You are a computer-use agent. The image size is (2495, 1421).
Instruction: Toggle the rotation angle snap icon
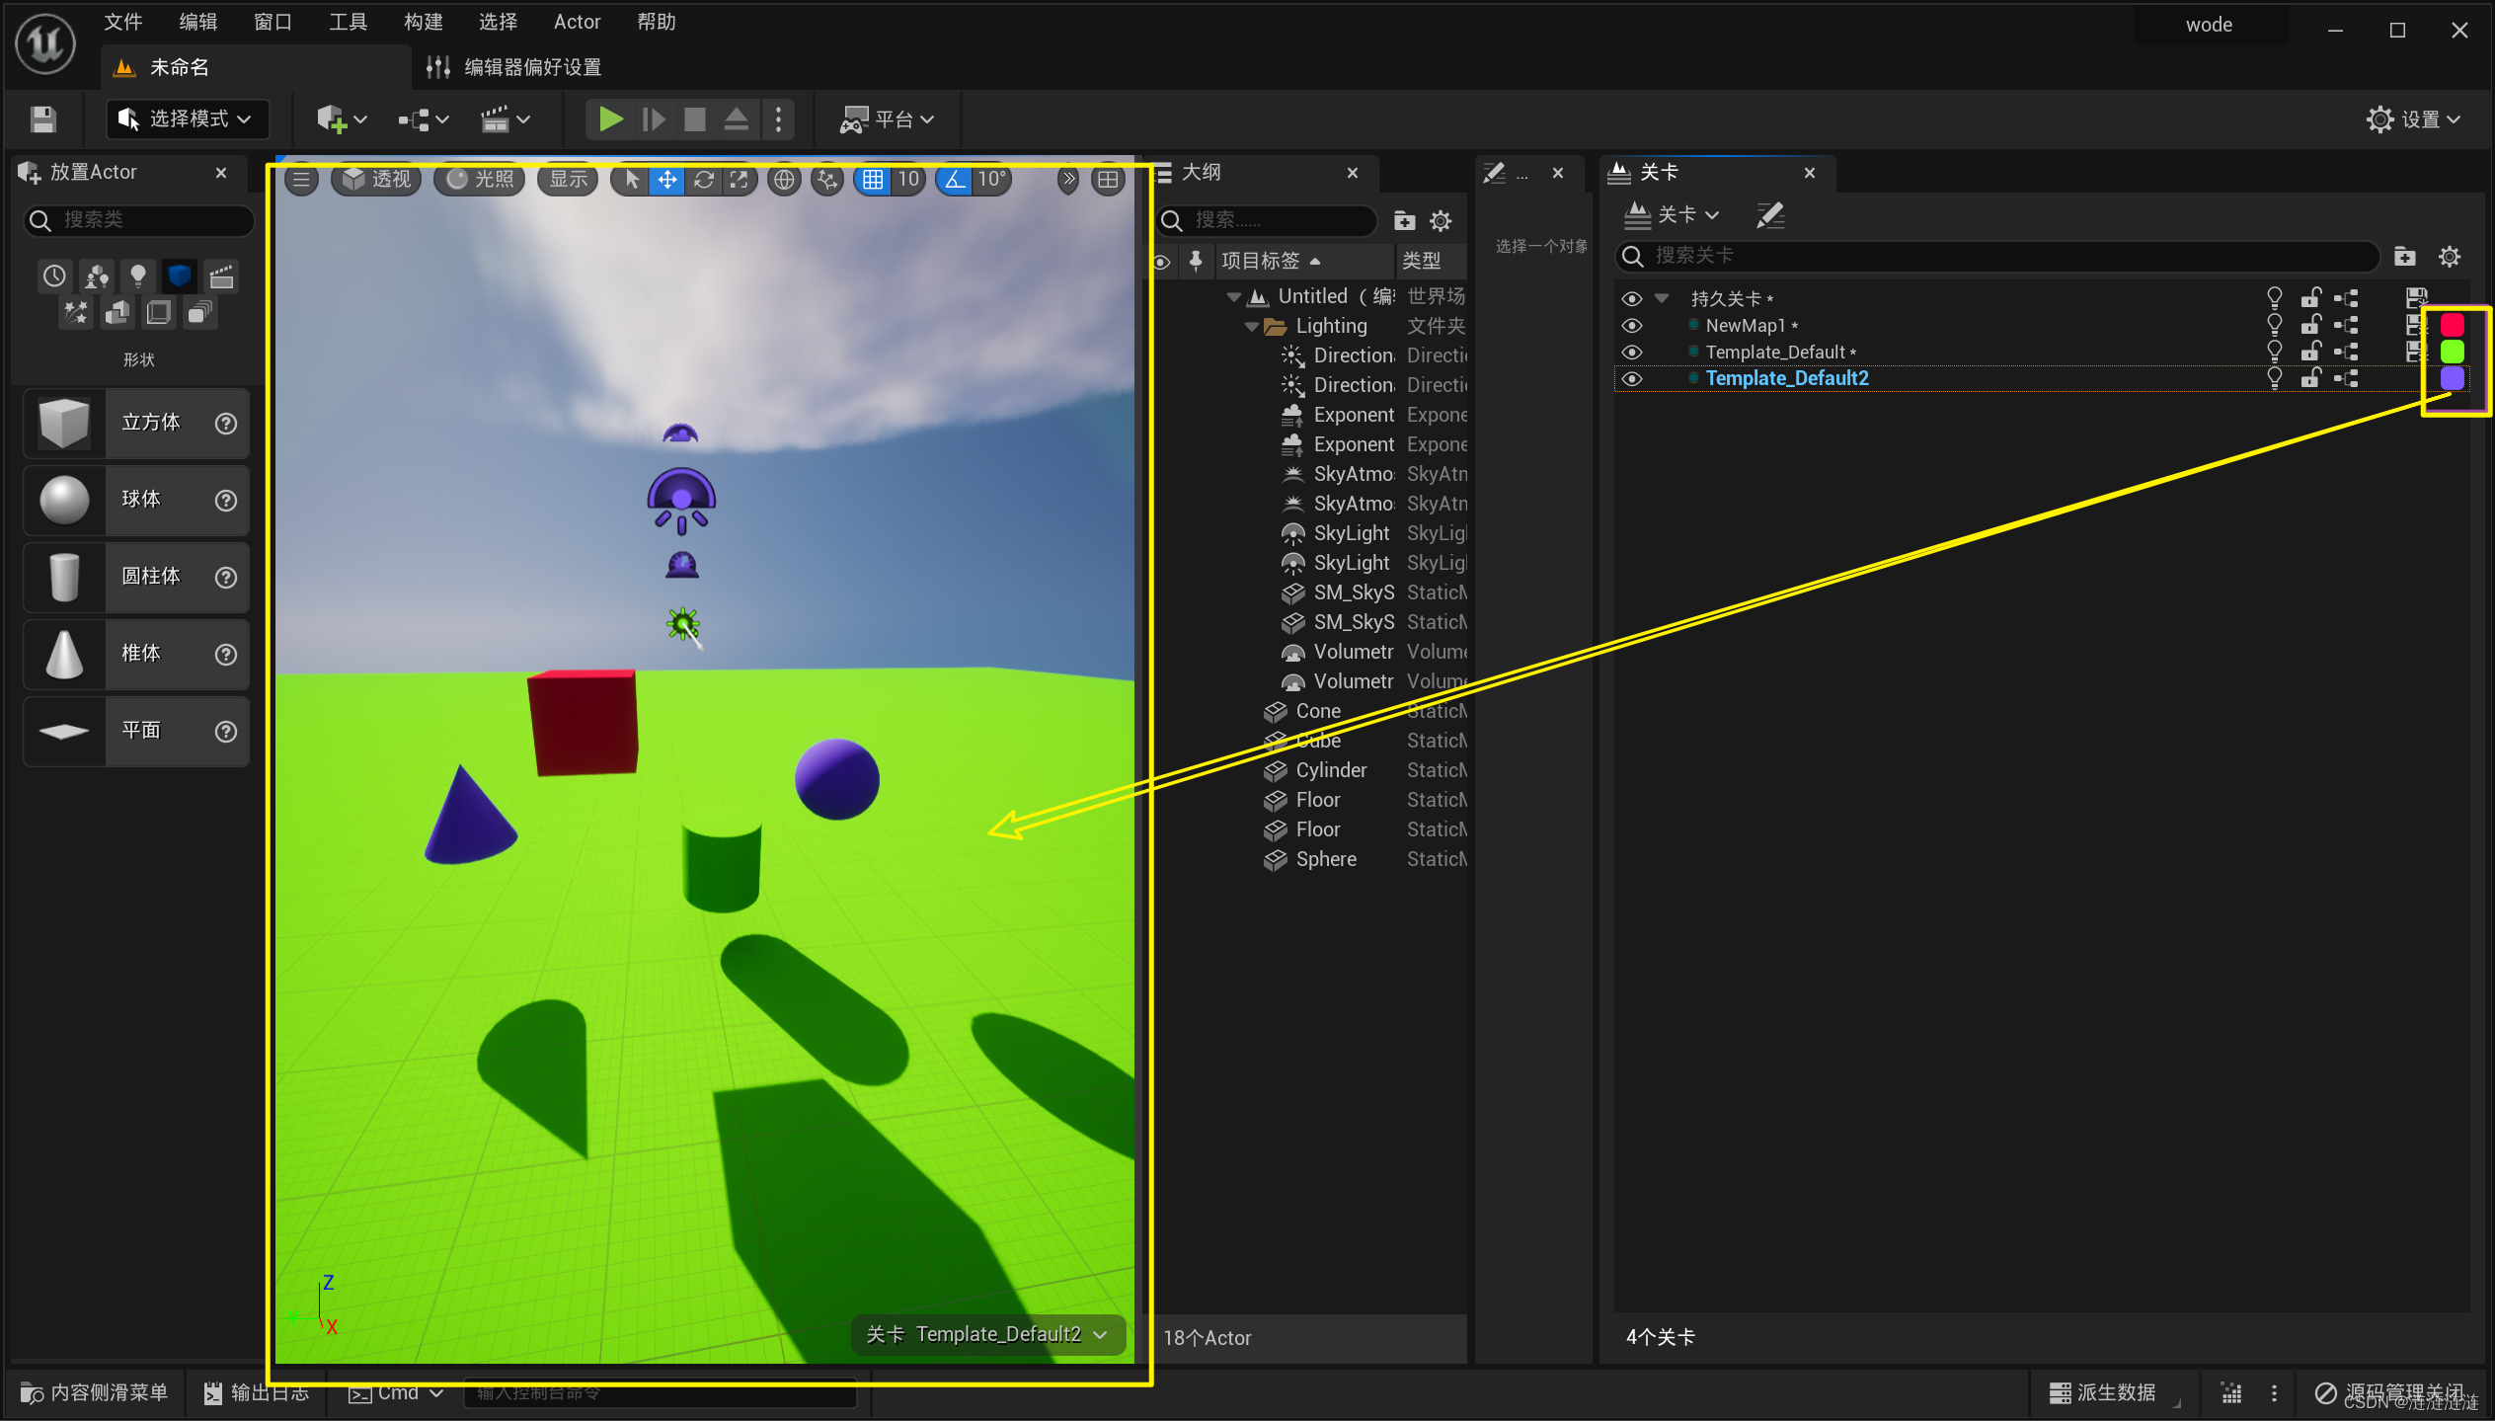(x=955, y=179)
